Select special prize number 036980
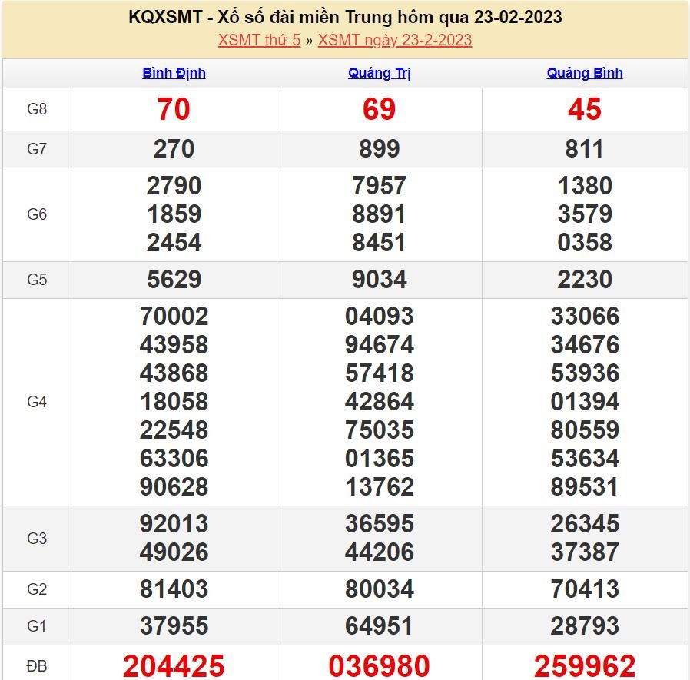The image size is (690, 680). (380, 666)
